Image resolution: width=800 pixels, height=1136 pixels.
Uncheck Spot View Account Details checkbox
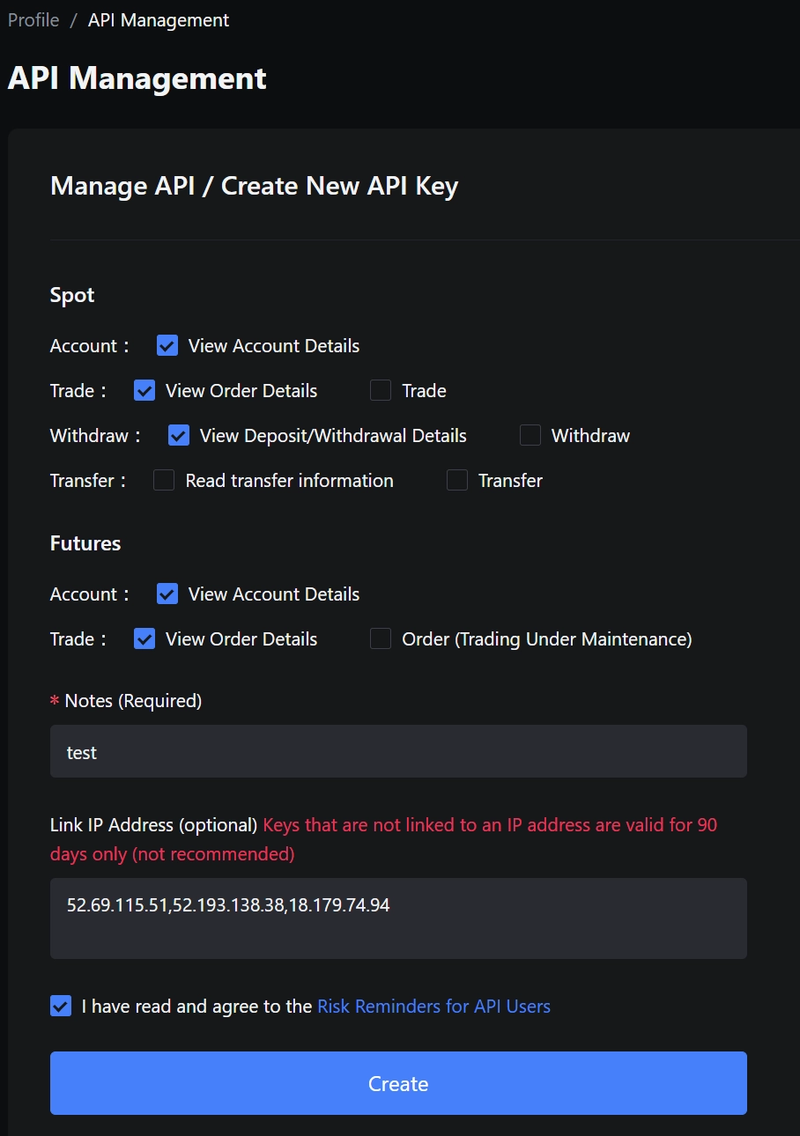click(x=167, y=346)
